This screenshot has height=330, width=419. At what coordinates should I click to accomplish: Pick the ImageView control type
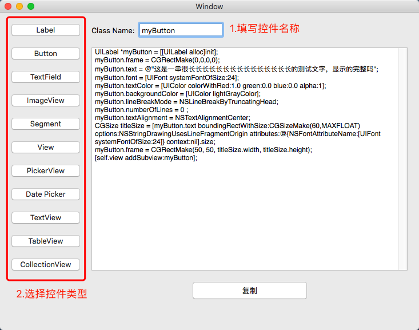coord(46,100)
